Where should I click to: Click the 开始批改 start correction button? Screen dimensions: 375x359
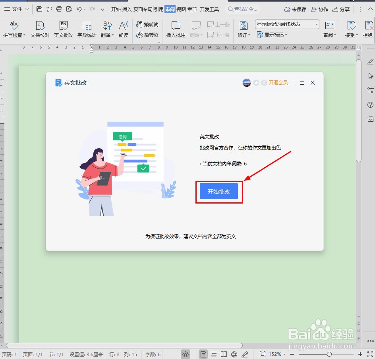coord(219,192)
